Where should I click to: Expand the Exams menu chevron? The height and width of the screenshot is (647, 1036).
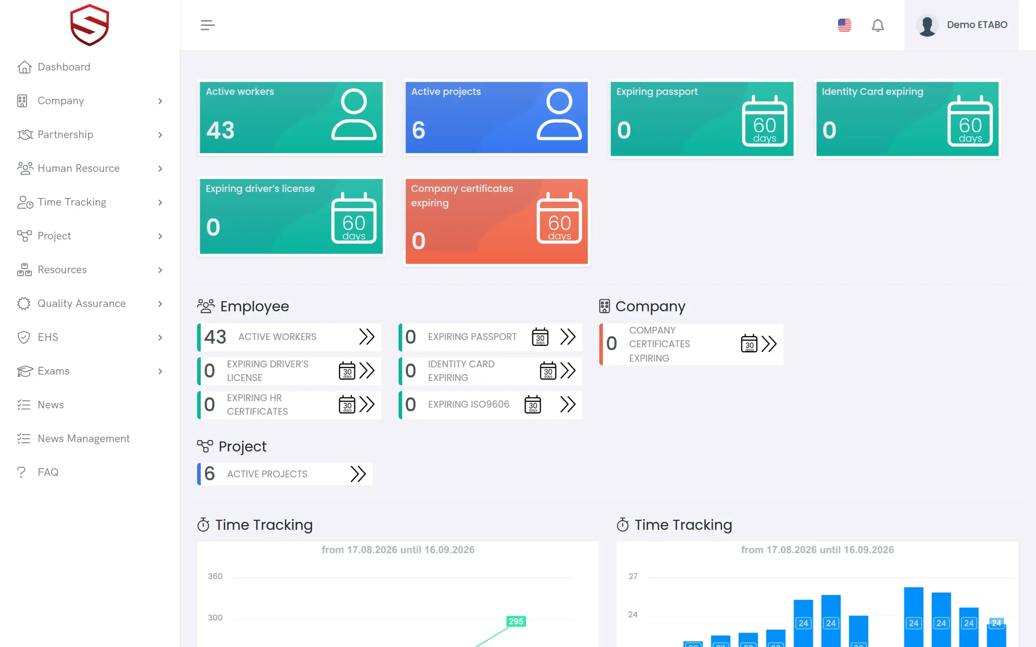click(x=160, y=372)
